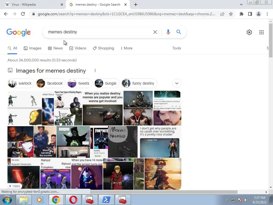This screenshot has width=273, height=205.
Task: Open the bandwagon destiny memes image
Action: [x=103, y=108]
